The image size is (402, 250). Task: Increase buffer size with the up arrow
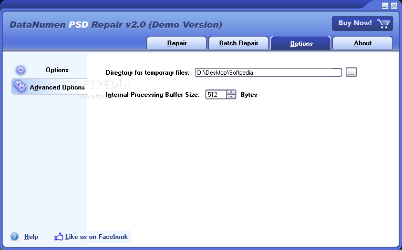click(231, 93)
